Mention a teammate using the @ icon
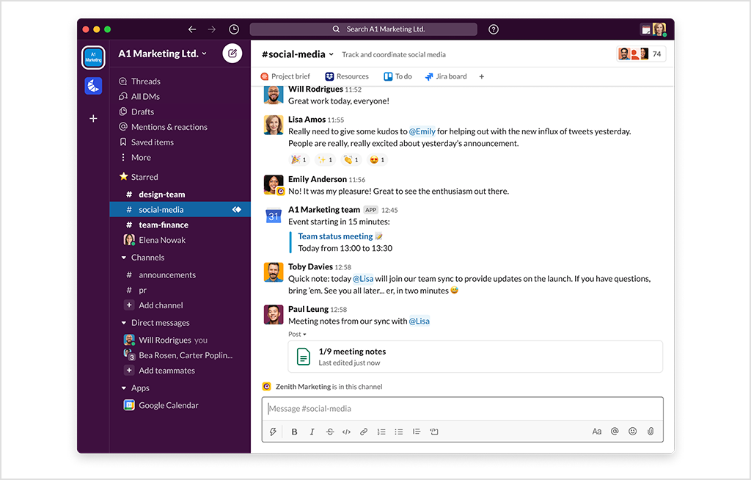The width and height of the screenshot is (751, 480). pos(615,432)
